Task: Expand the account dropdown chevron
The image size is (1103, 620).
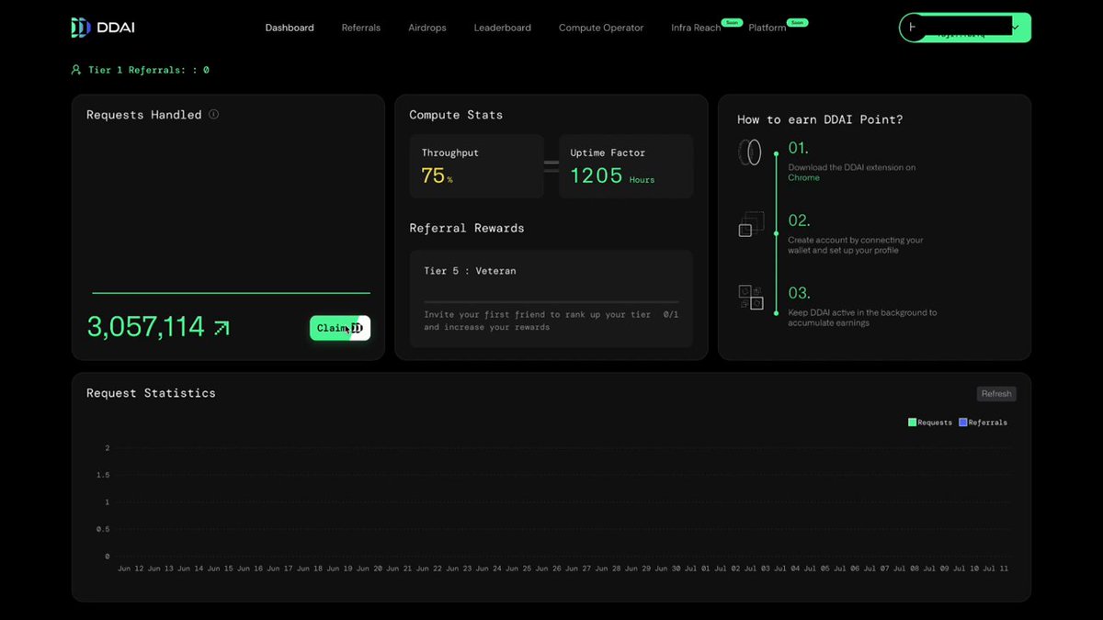Action: click(1015, 28)
